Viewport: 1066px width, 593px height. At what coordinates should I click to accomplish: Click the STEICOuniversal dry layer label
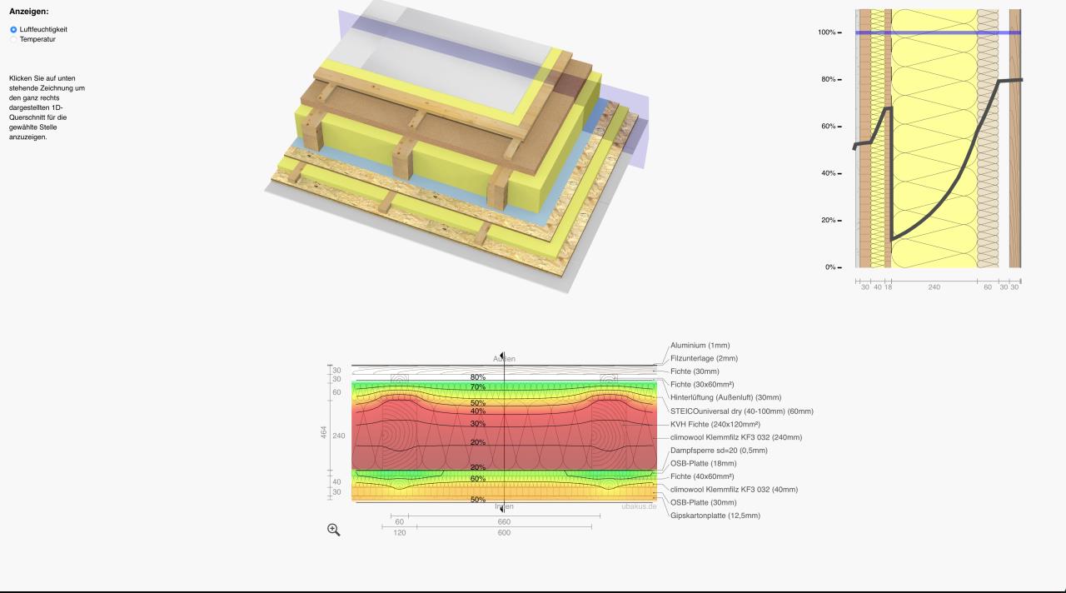(741, 411)
